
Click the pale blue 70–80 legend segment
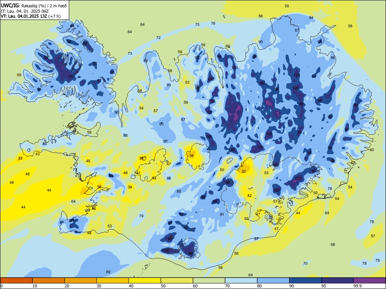[x=241, y=281]
